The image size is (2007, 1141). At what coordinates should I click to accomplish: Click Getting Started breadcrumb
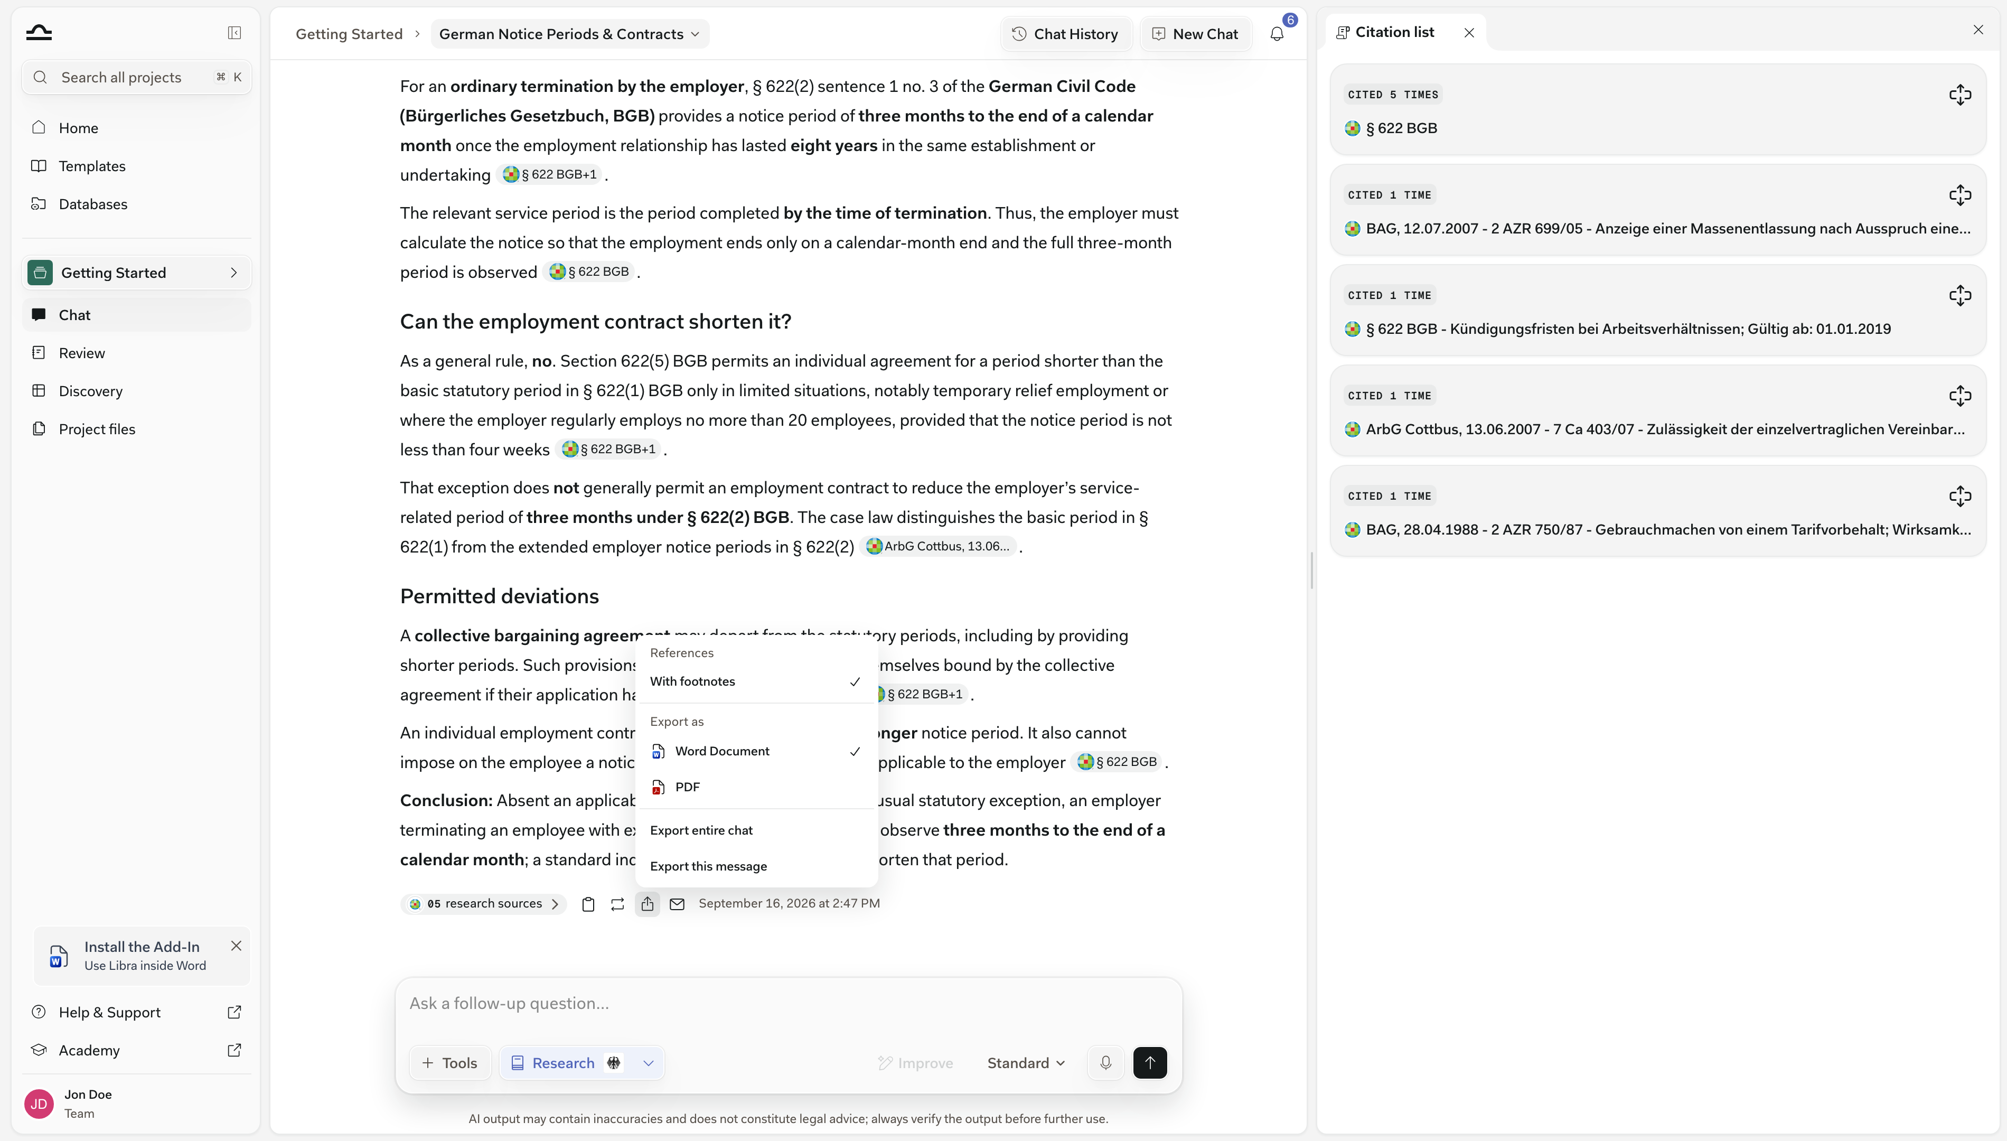pyautogui.click(x=349, y=34)
